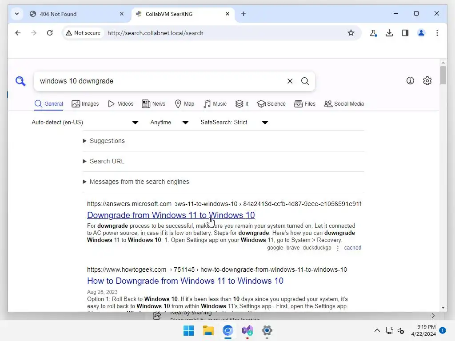Open the Auto-detect (en-US) language dropdown
The width and height of the screenshot is (455, 341).
tap(85, 123)
